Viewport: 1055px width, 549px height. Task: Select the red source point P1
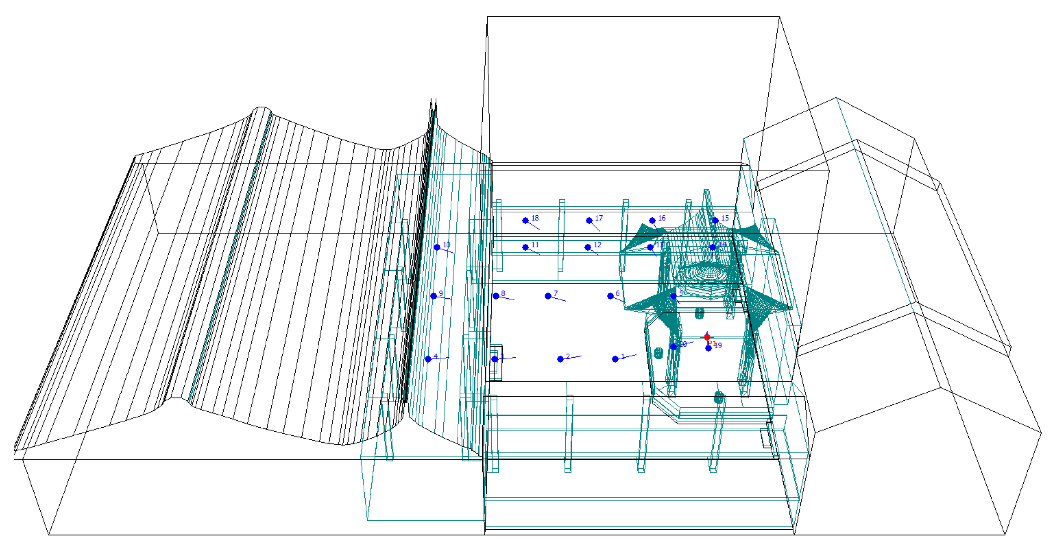707,337
